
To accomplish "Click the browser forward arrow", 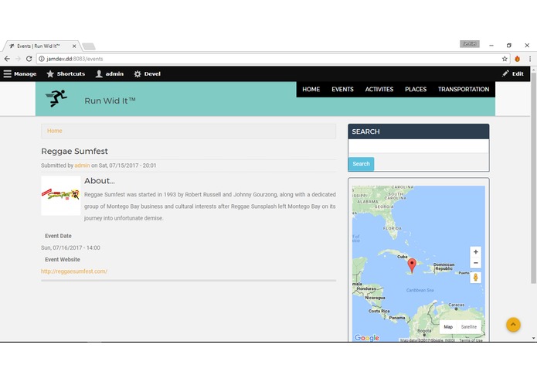I will click(x=18, y=59).
